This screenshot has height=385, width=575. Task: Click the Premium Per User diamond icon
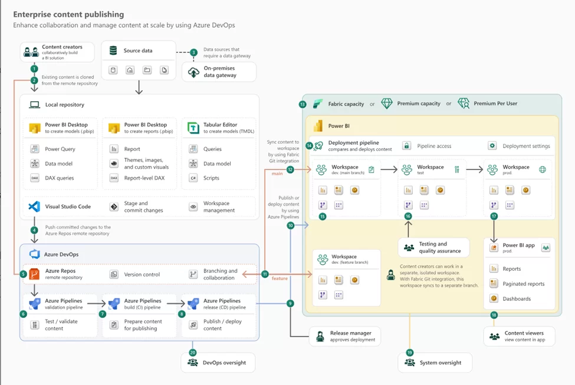tap(464, 104)
